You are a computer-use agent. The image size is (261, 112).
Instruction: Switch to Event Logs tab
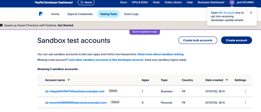coord(131,14)
